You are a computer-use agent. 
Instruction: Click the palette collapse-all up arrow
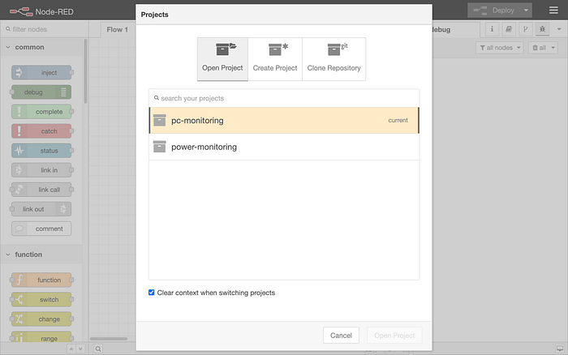71,349
